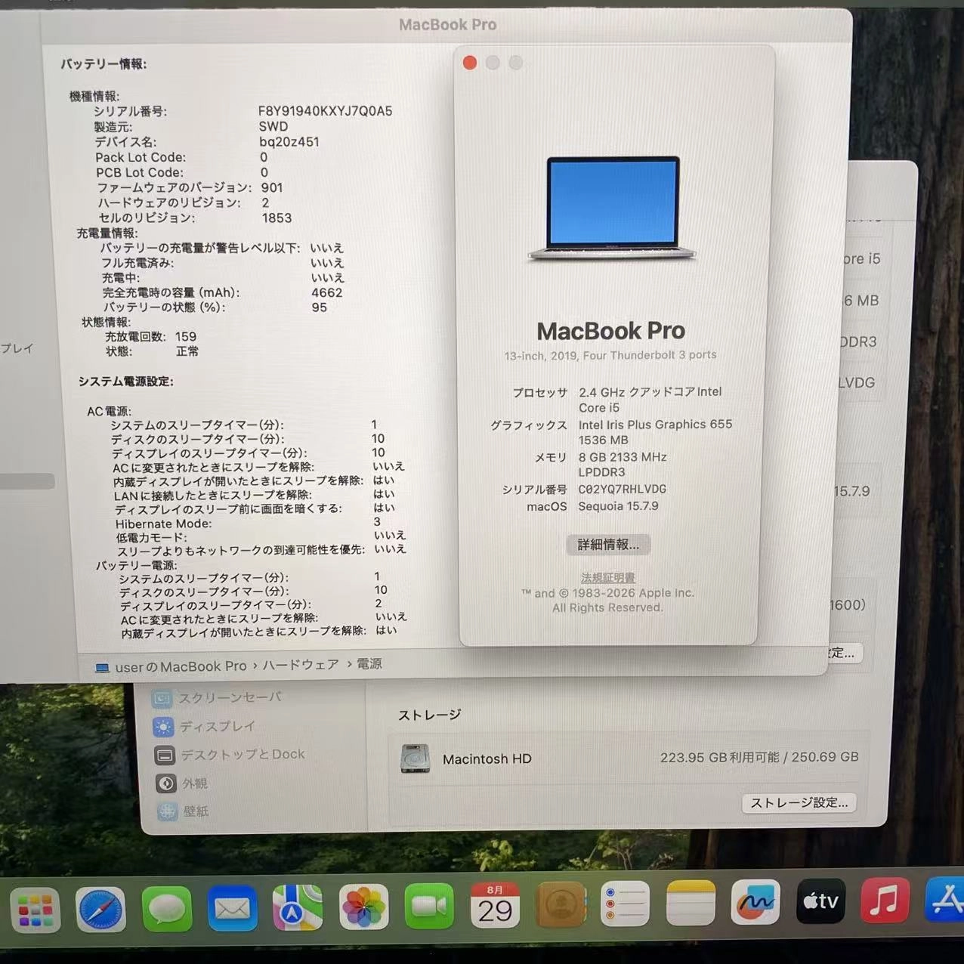Click the セルのリビジョン value 1853
The image size is (964, 964).
coord(277,218)
